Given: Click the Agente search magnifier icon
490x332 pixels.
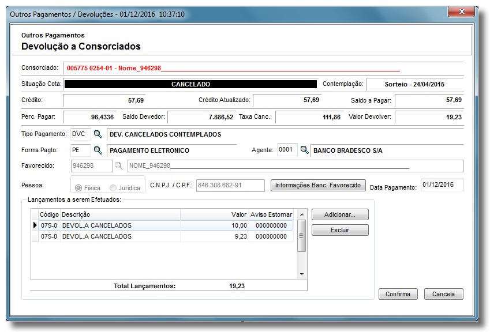Looking at the screenshot, I should 304,150.
